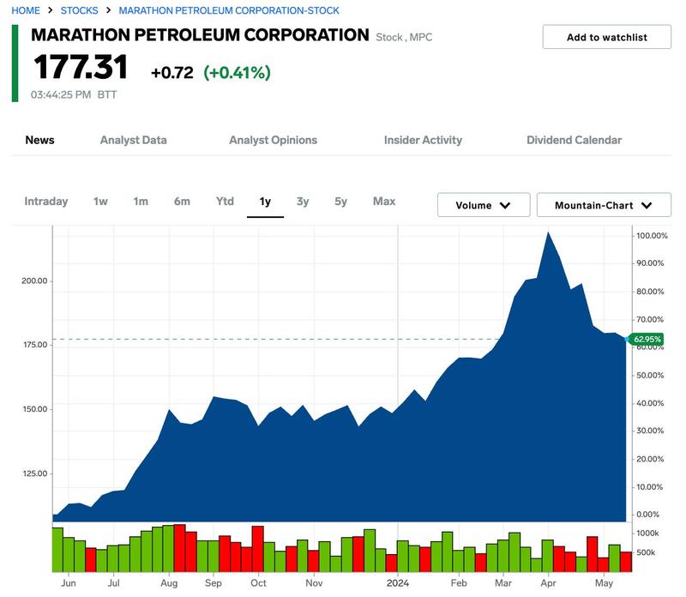This screenshot has width=686, height=597.
Task: Select the 5y chart range
Action: click(x=340, y=202)
